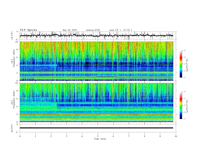
Task: Click the "VLF Spectra" plot title
Action: pyautogui.click(x=28, y=30)
